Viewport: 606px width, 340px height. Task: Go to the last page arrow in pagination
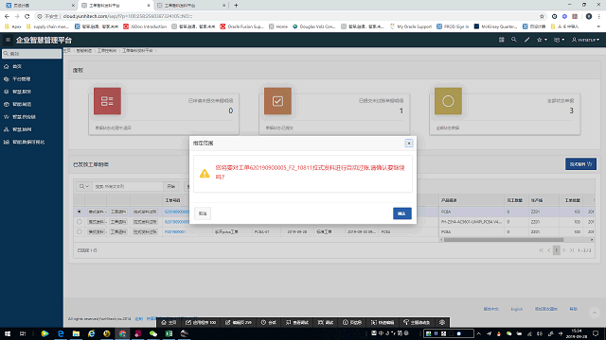tap(572, 250)
